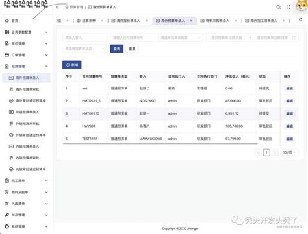Close the 结算币种 tab
The image size is (308, 234).
[102, 21]
